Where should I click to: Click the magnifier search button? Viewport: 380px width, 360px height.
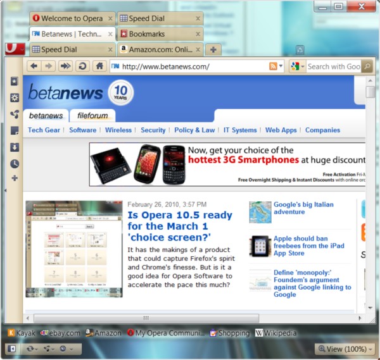(367, 66)
